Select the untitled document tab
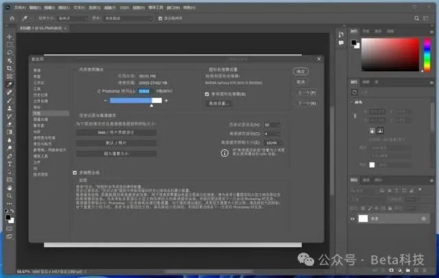439x278 pixels. tap(41, 28)
